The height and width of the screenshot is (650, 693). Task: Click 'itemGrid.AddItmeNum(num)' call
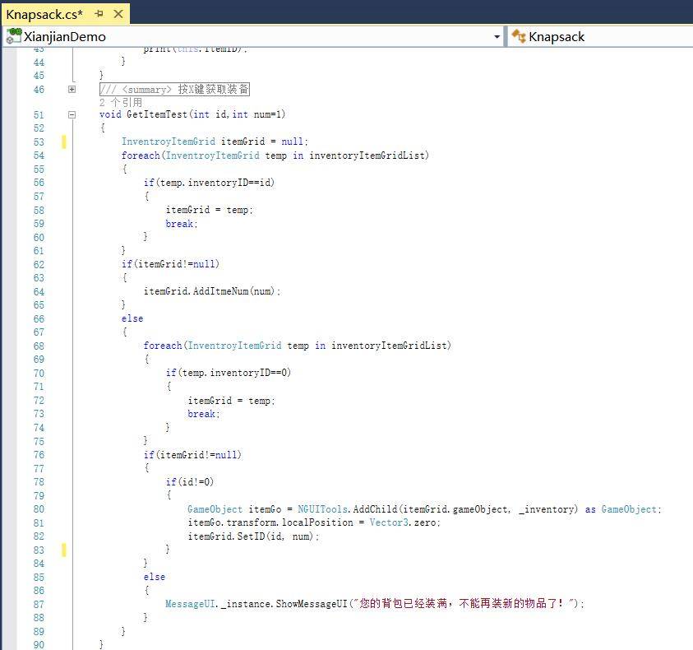click(212, 291)
